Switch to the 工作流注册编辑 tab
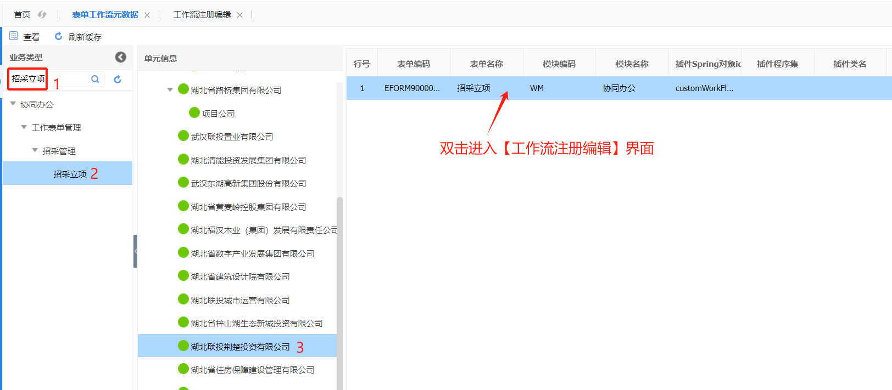Screen dimensions: 892x390 point(202,15)
